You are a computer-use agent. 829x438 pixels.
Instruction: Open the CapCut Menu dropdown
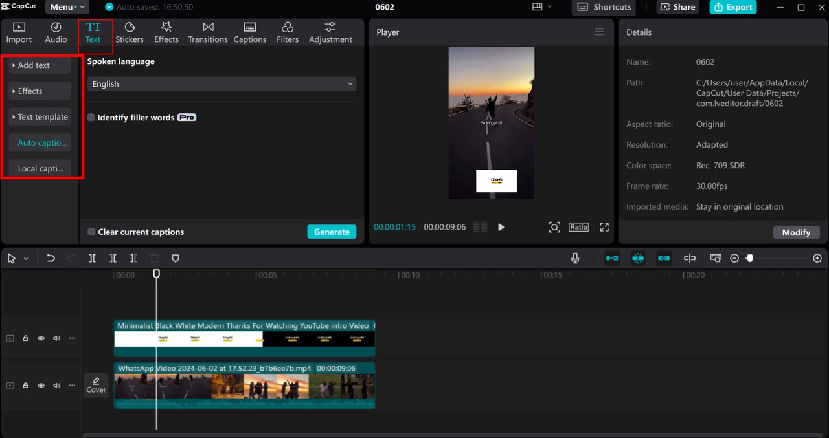coord(67,7)
